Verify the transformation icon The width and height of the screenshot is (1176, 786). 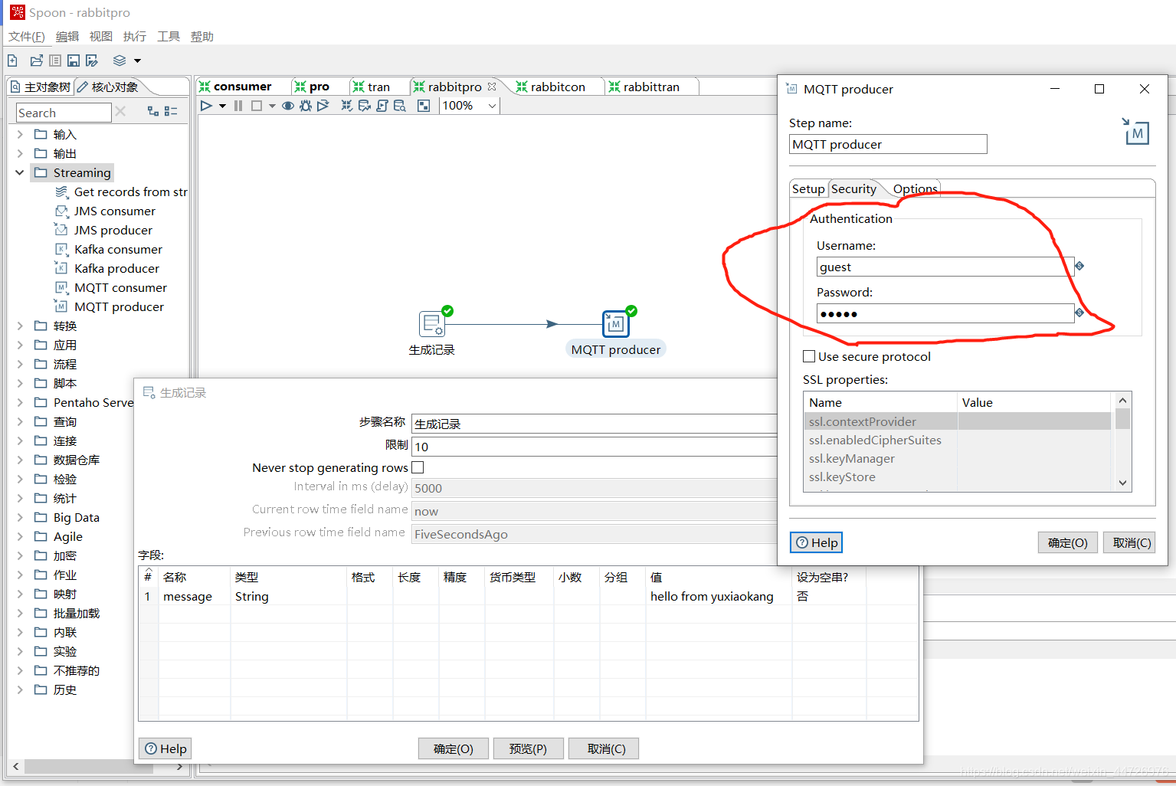point(347,106)
